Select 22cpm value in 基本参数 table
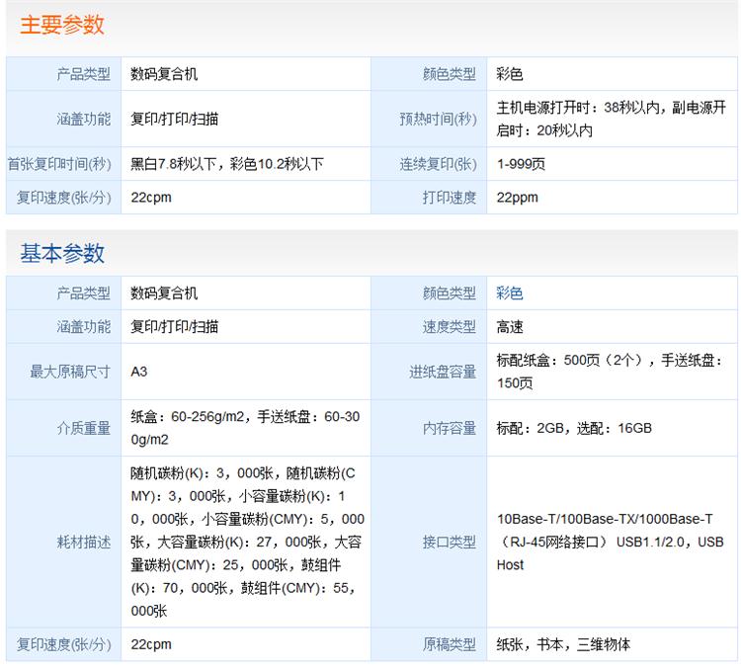Viewport: 741px width, 671px height. [x=151, y=644]
